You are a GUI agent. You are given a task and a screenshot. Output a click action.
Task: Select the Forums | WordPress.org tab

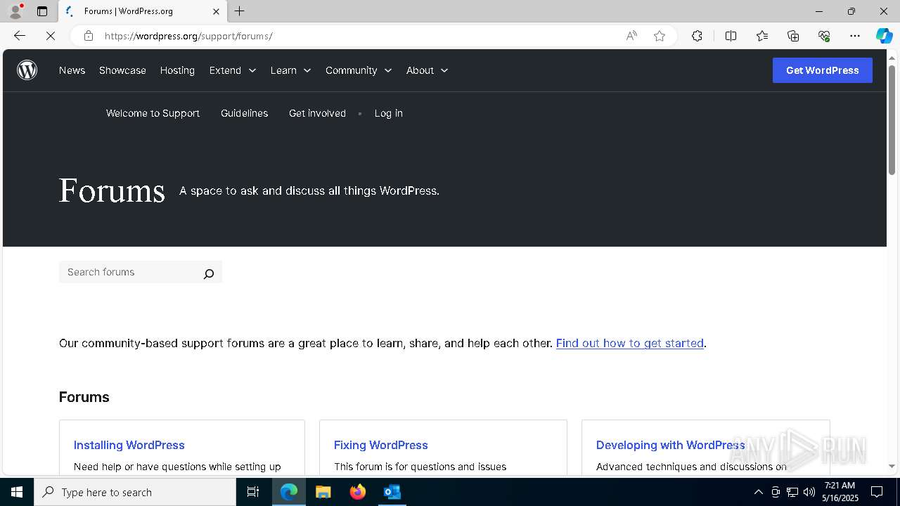point(143,11)
